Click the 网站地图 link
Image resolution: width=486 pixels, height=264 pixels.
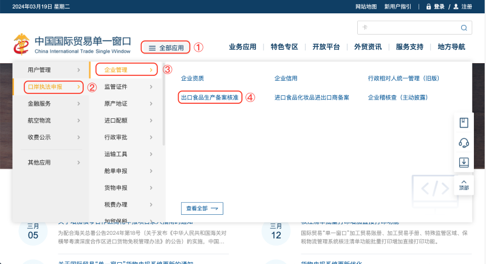(x=366, y=7)
